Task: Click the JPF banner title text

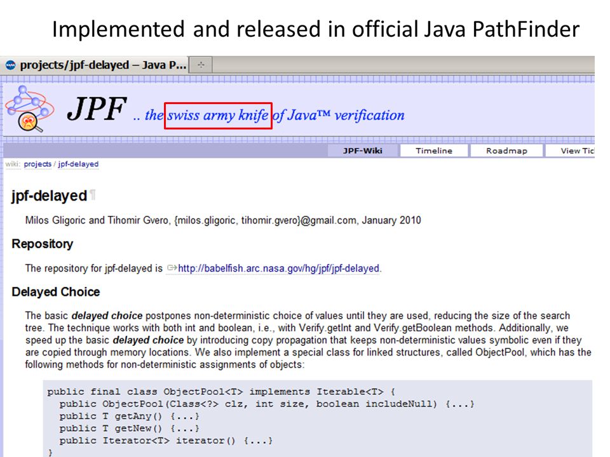Action: (97, 109)
